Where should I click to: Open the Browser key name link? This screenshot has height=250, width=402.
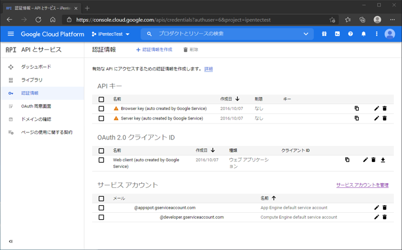[164, 109]
